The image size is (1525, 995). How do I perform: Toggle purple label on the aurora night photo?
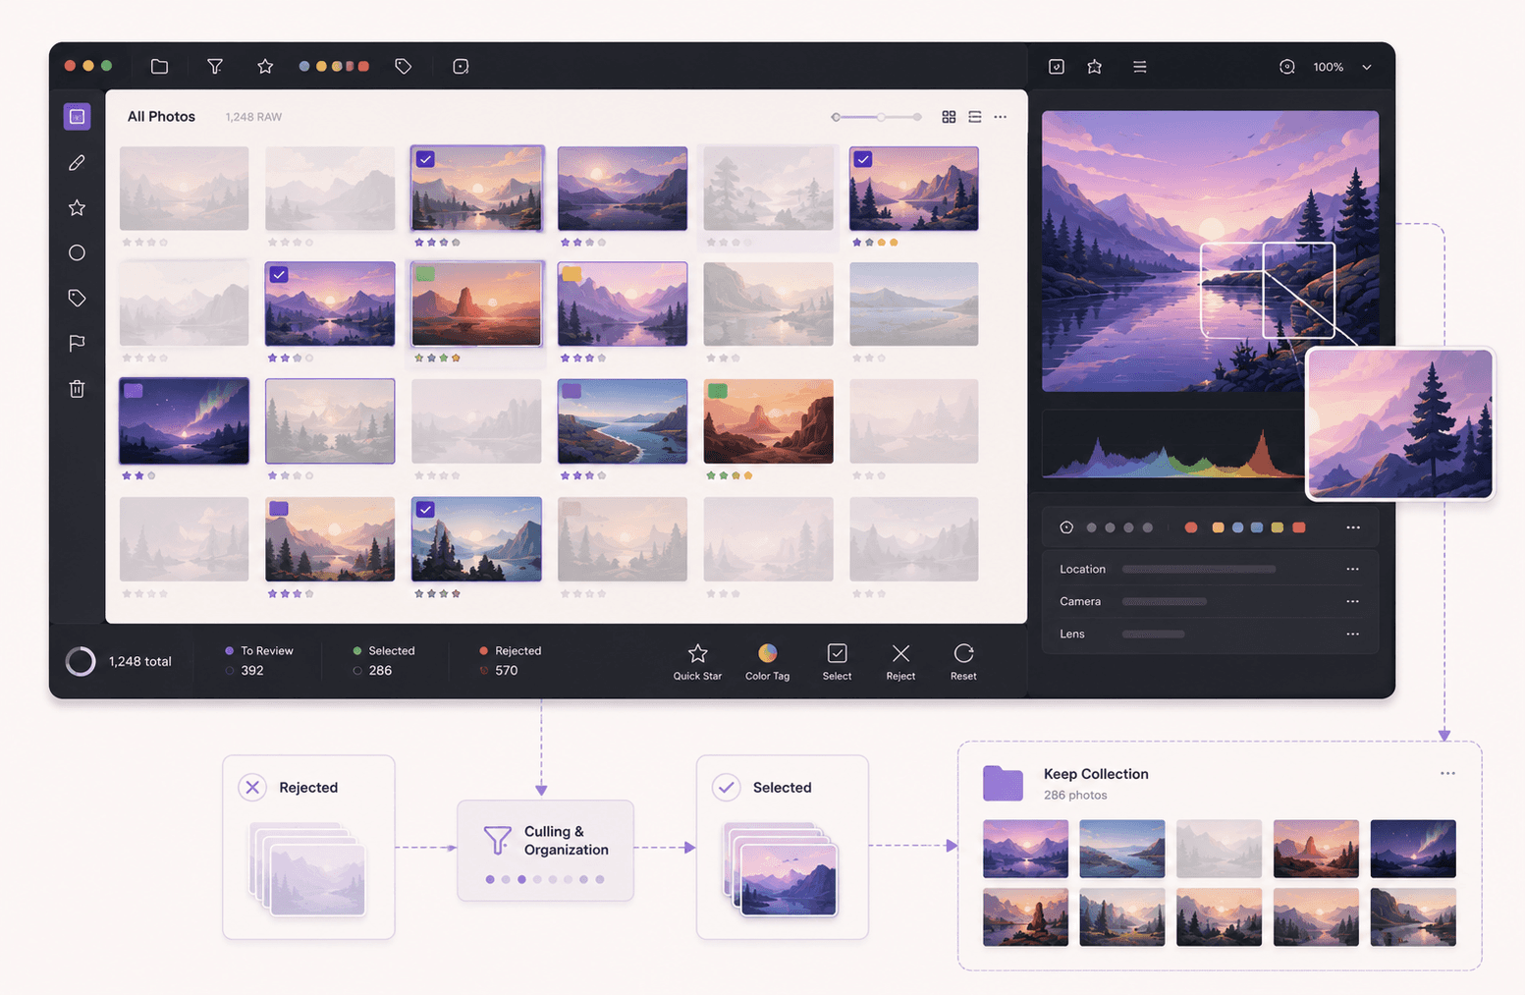pos(134,391)
